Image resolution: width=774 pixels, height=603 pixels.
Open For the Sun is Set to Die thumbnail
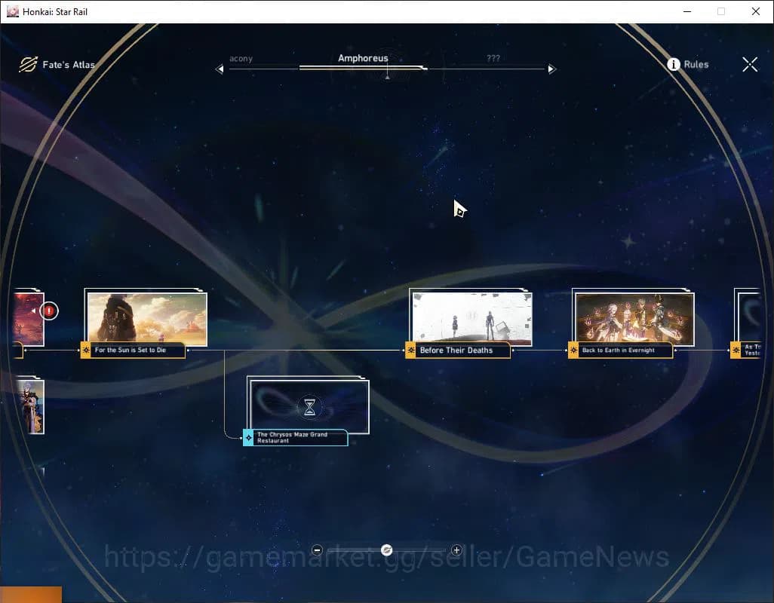(x=147, y=319)
